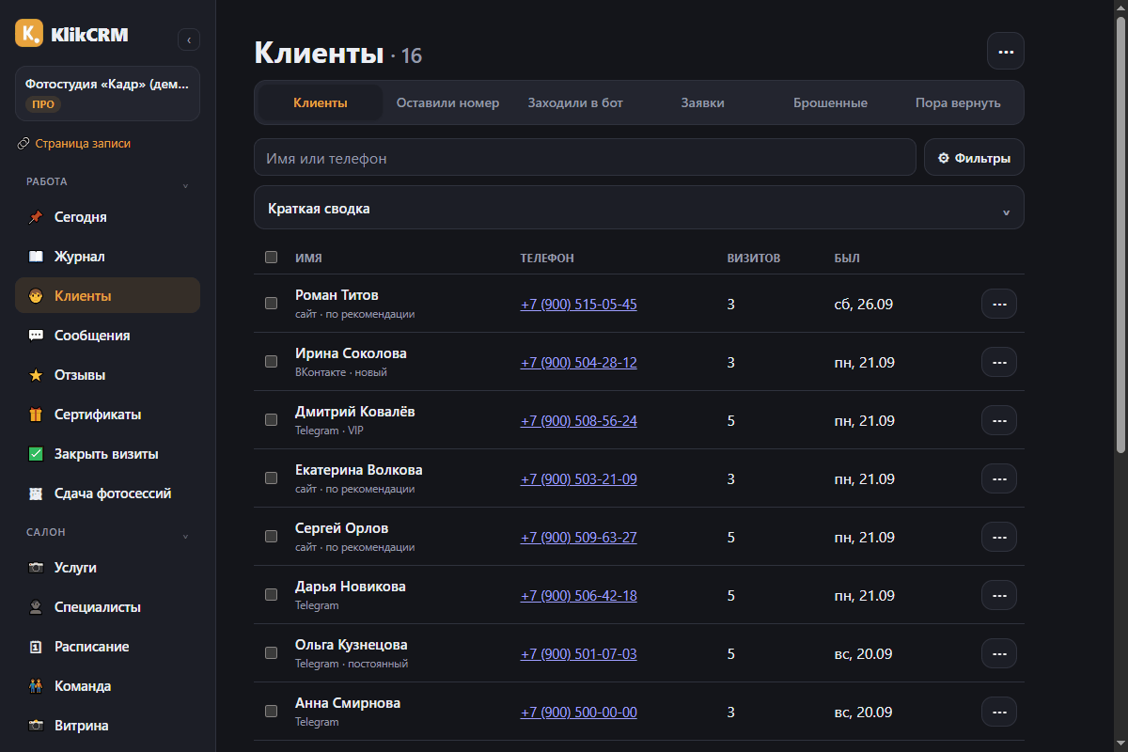
Task: Switch to the Оставили номер tab
Action: pos(447,102)
